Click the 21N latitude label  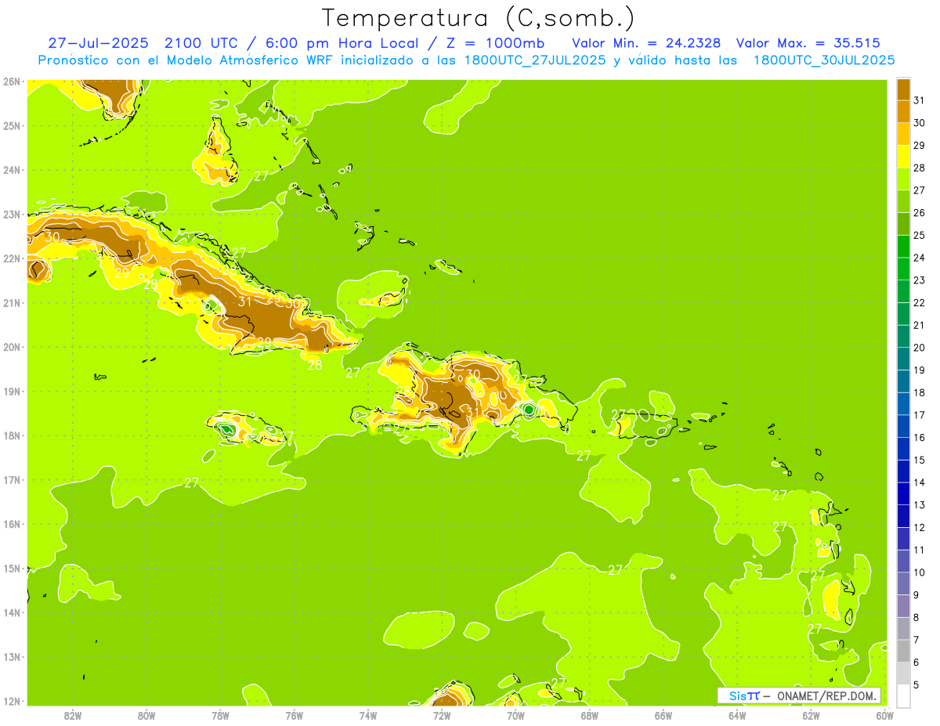point(11,302)
